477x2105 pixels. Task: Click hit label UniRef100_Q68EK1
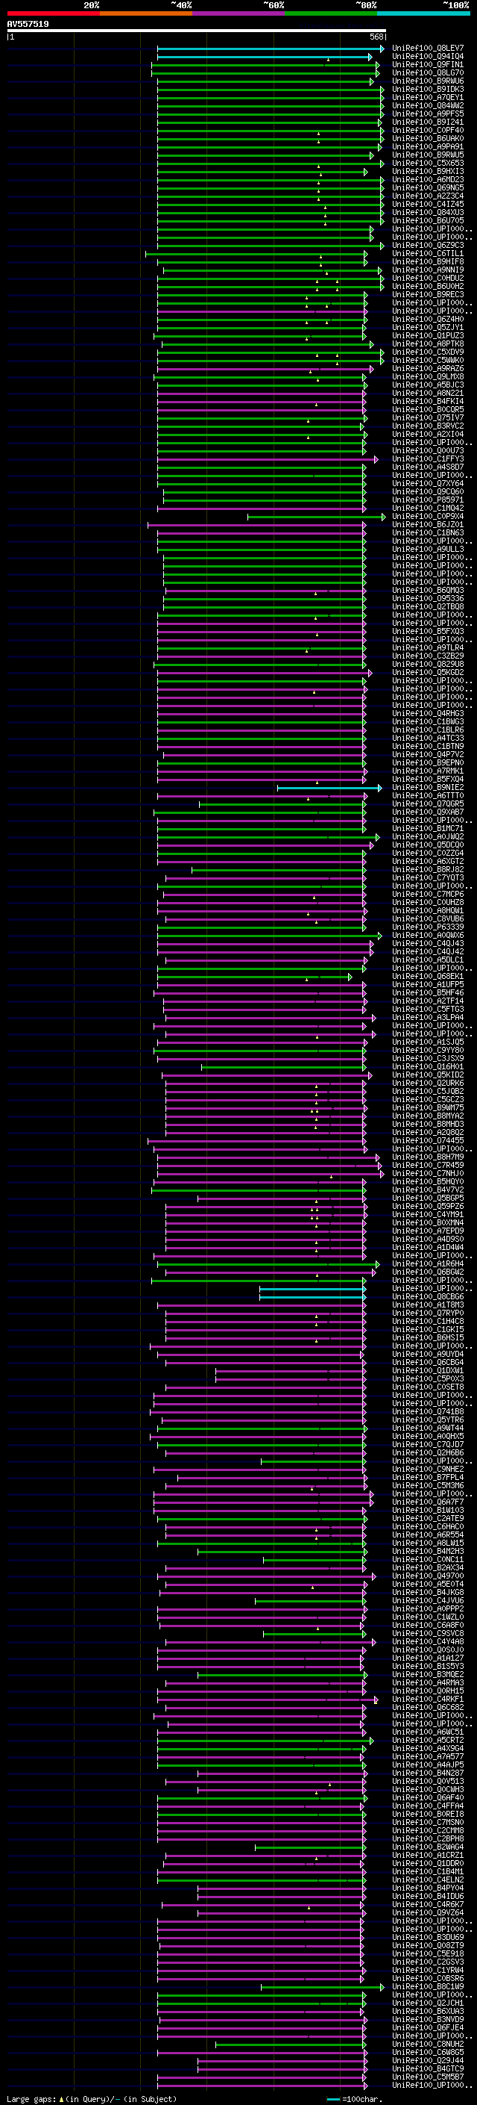[427, 977]
